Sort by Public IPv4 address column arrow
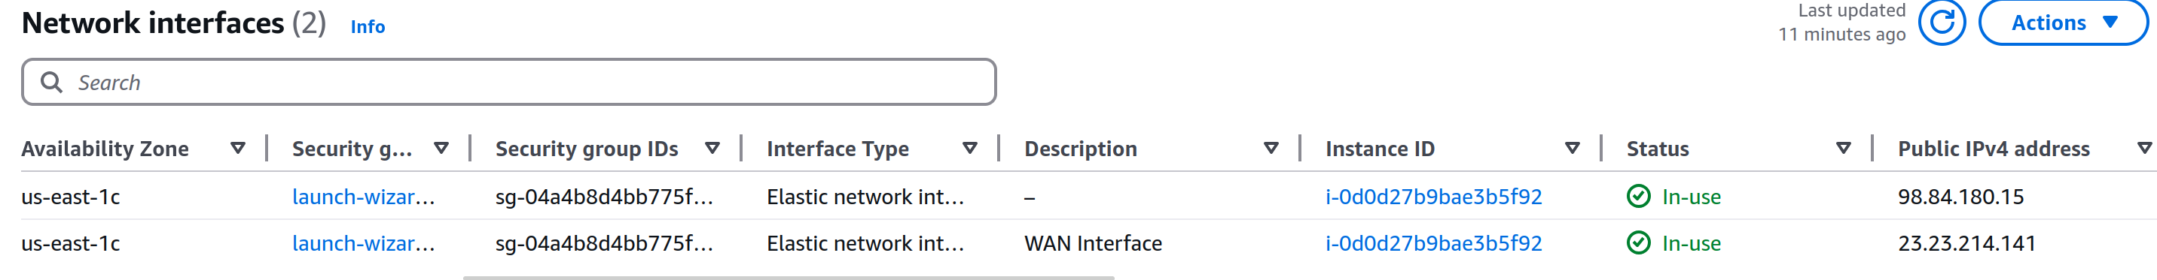The height and width of the screenshot is (280, 2157). coord(2144,149)
